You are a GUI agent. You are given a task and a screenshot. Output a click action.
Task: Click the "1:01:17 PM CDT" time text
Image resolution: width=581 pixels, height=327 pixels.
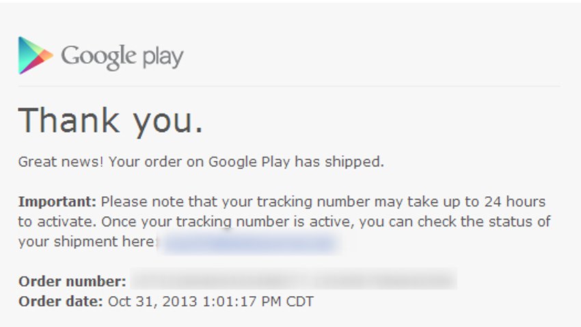[x=258, y=302]
